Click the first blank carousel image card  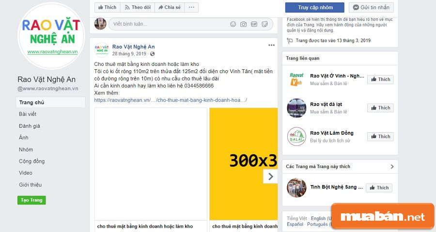point(151,164)
